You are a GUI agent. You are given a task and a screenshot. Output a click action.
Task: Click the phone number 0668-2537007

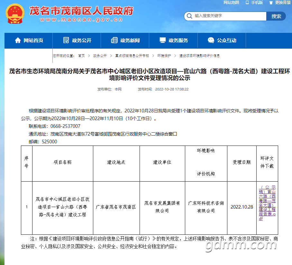[65, 126]
